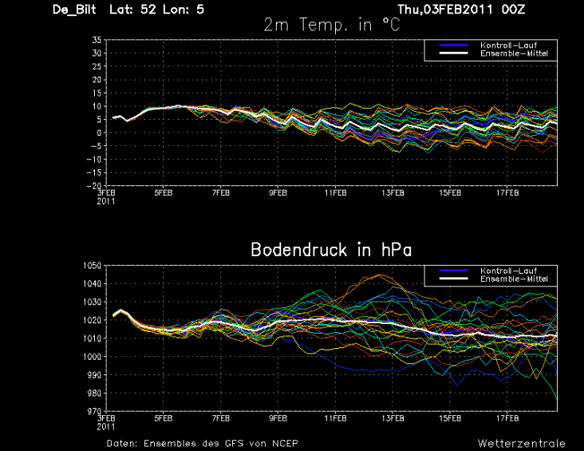The height and width of the screenshot is (451, 584).
Task: Click the 970 tick on pressure axis
Action: (x=94, y=411)
